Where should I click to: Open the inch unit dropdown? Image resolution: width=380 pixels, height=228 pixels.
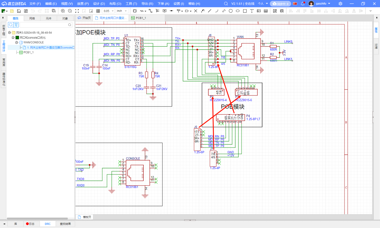click(x=122, y=11)
